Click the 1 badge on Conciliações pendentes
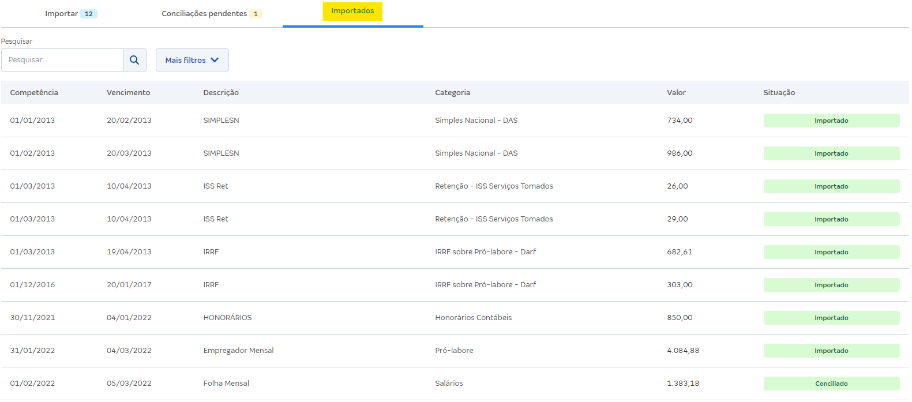The height and width of the screenshot is (402, 912). click(x=256, y=14)
